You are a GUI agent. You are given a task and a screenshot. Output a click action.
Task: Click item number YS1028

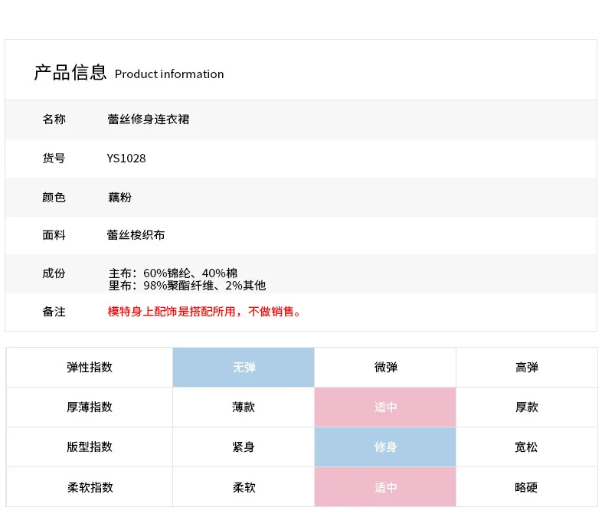pos(126,159)
